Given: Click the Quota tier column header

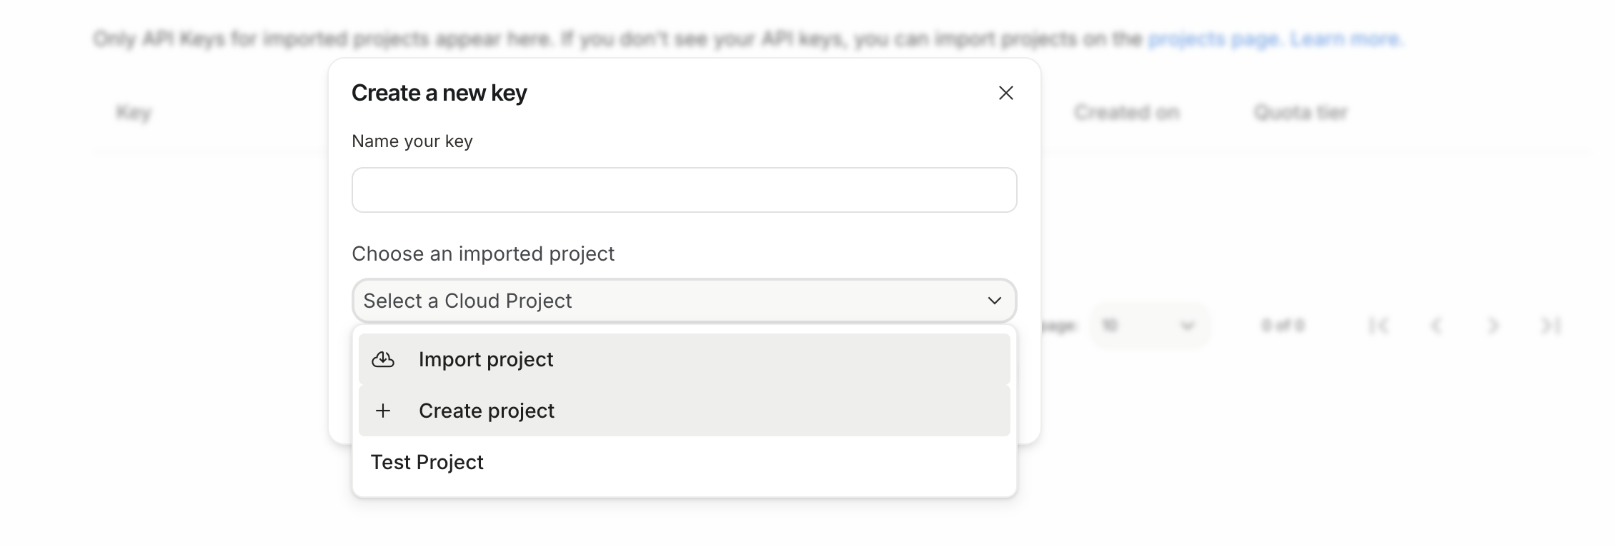Looking at the screenshot, I should [1301, 112].
